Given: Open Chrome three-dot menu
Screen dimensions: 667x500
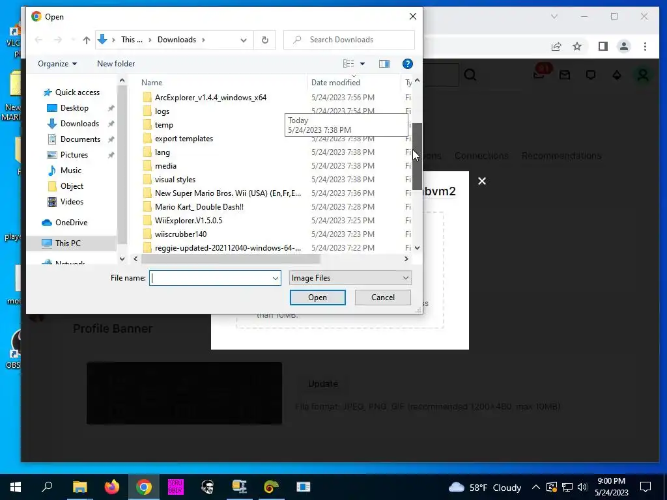Looking at the screenshot, I should pos(645,47).
